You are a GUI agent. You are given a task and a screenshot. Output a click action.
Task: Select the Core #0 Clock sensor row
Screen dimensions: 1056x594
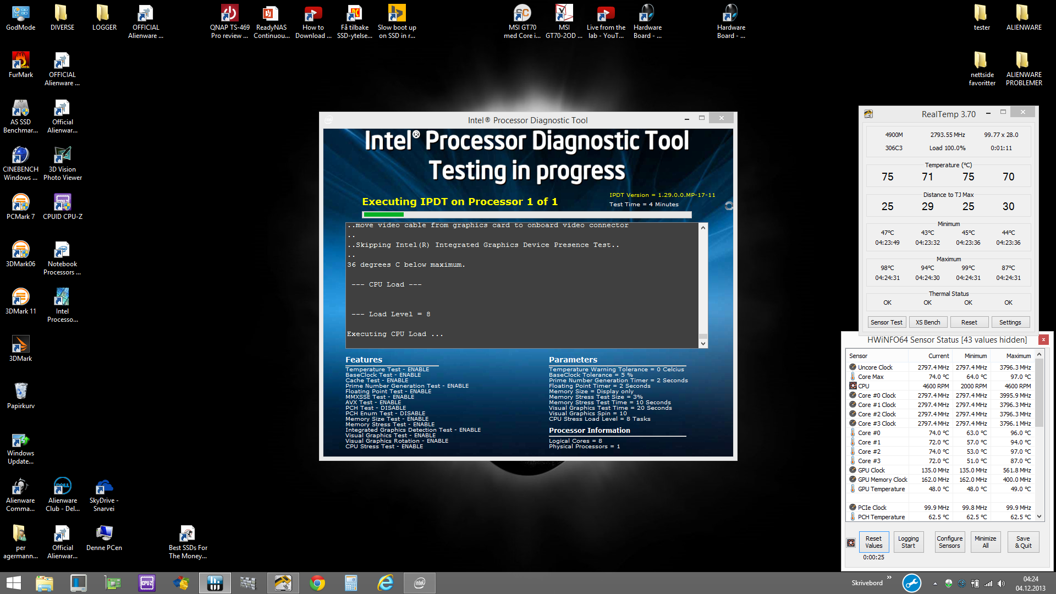pos(940,395)
